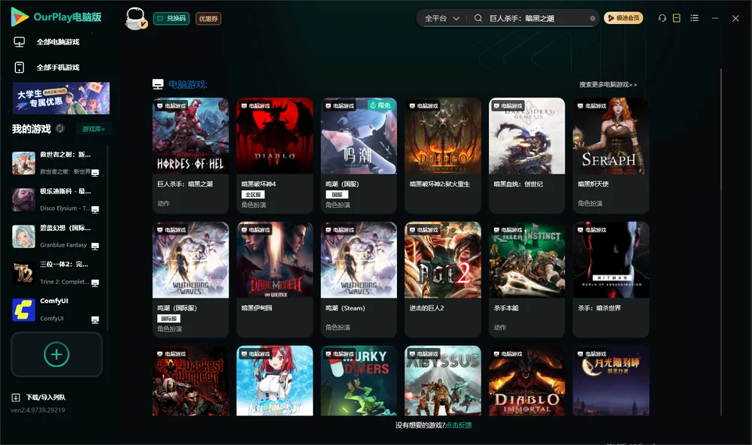Open 鸣潮 (国际服) game card

point(190,279)
